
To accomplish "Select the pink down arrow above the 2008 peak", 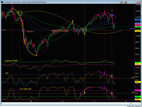I will 13,7.
